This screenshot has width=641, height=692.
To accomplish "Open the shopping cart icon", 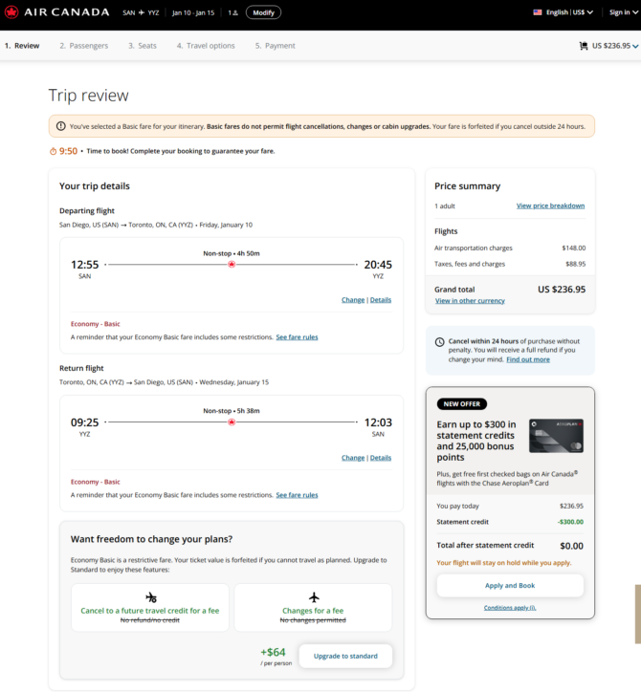I will click(x=584, y=46).
